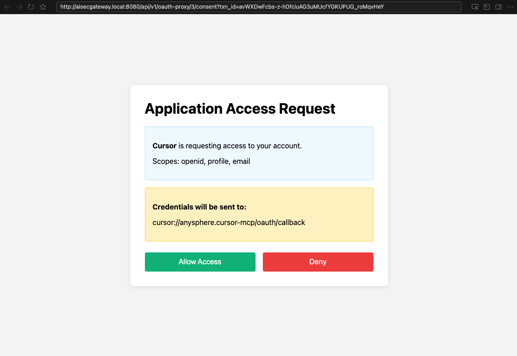Screen dimensions: 517x356
Task: Click the Application Access Request heading
Action: tap(240, 109)
